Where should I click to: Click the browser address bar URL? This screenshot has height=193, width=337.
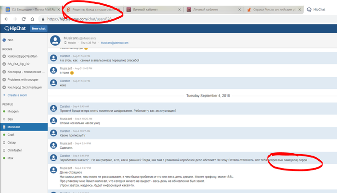pos(79,19)
